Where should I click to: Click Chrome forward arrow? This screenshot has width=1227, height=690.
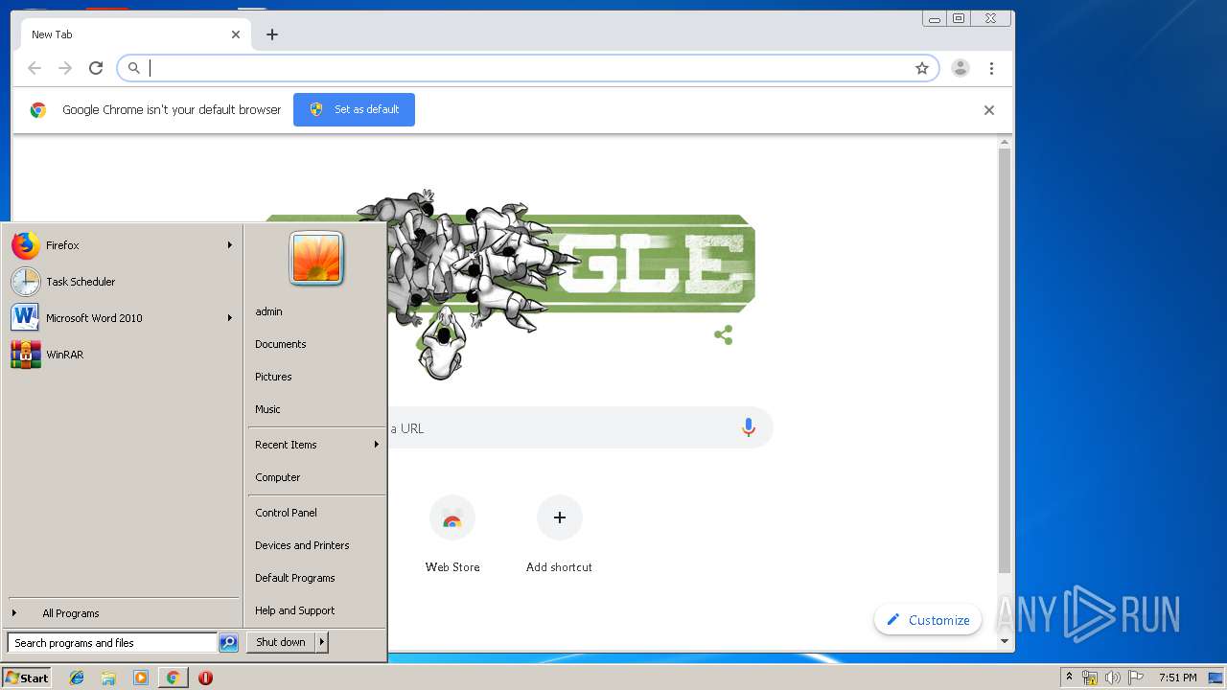click(x=65, y=68)
